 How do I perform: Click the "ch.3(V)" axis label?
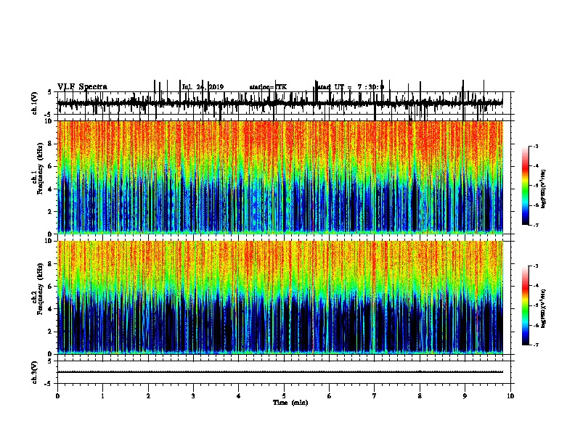click(x=35, y=372)
